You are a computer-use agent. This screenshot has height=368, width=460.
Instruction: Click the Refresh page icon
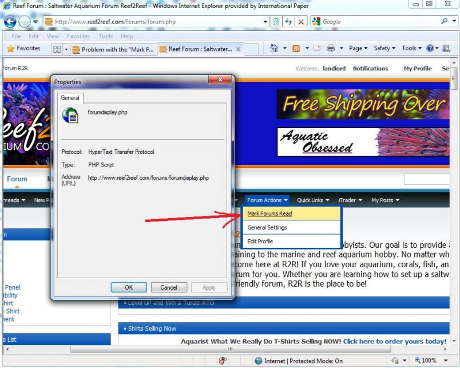click(289, 22)
